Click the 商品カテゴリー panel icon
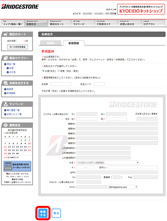167x221 pixels. pos(5,58)
